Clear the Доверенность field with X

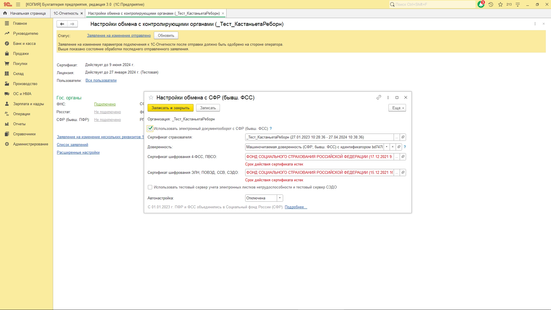coord(393,147)
